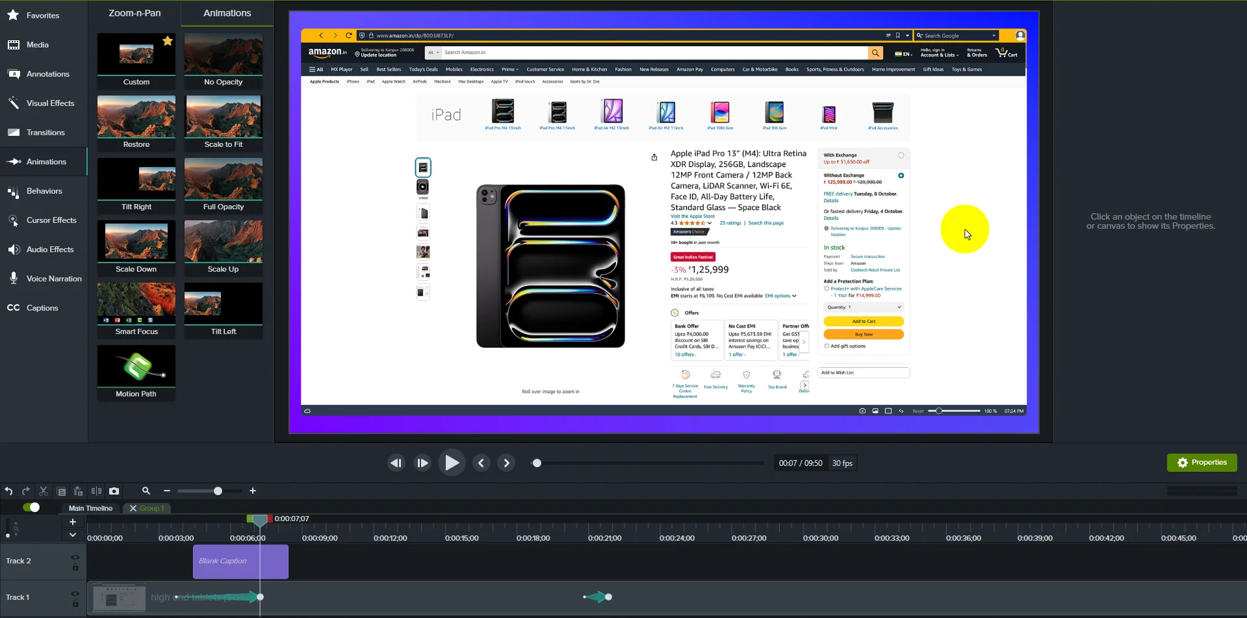Choose the Scale Down animation
Viewport: 1247px width, 618px height.
136,248
